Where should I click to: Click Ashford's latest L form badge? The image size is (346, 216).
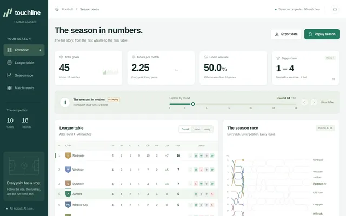(x=212, y=194)
